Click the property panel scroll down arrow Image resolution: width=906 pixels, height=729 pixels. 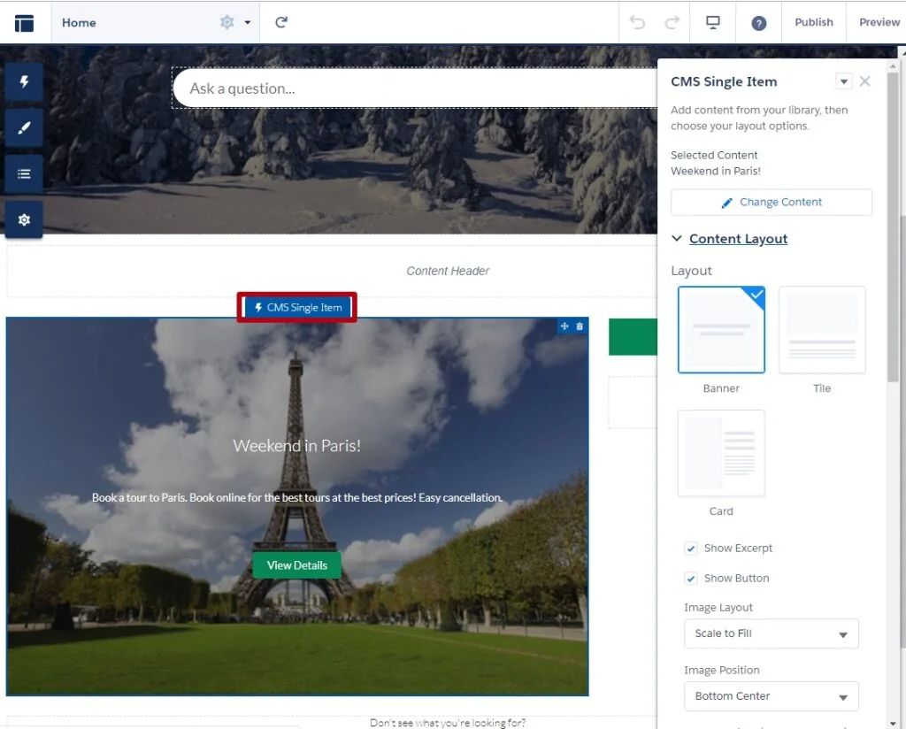893,723
